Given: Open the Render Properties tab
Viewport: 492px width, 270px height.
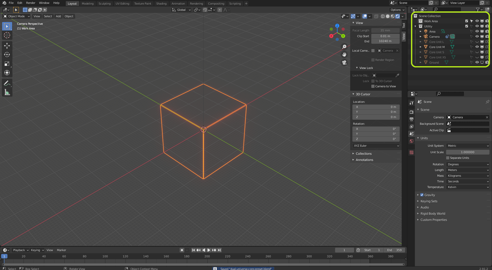Looking at the screenshot, I should coord(412,112).
